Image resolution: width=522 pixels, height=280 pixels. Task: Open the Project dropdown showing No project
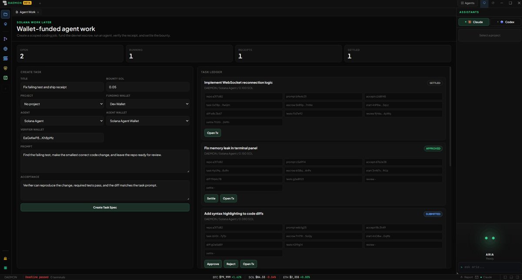tap(62, 104)
